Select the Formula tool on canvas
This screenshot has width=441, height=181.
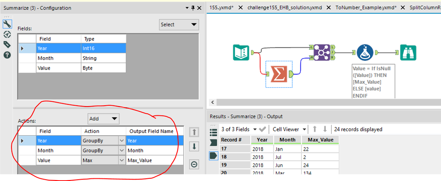click(365, 52)
